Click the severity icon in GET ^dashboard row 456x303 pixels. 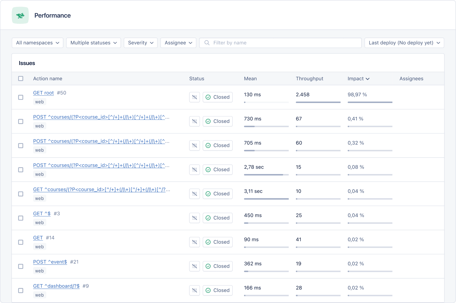tap(194, 290)
